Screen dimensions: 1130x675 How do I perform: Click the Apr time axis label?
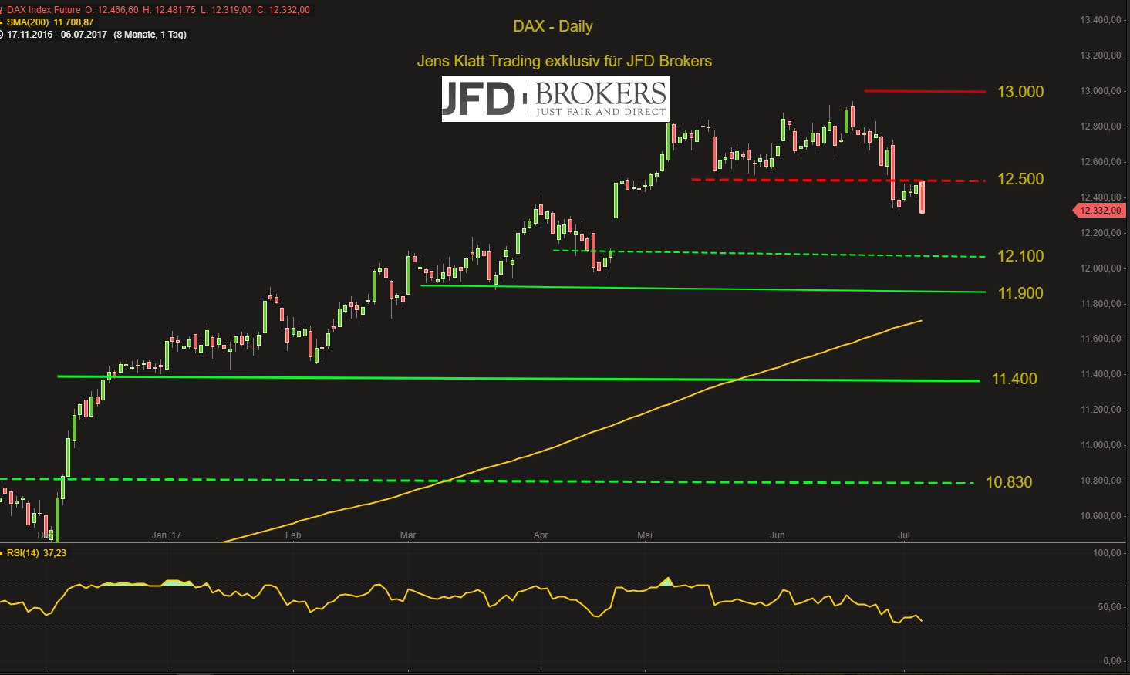click(x=541, y=535)
